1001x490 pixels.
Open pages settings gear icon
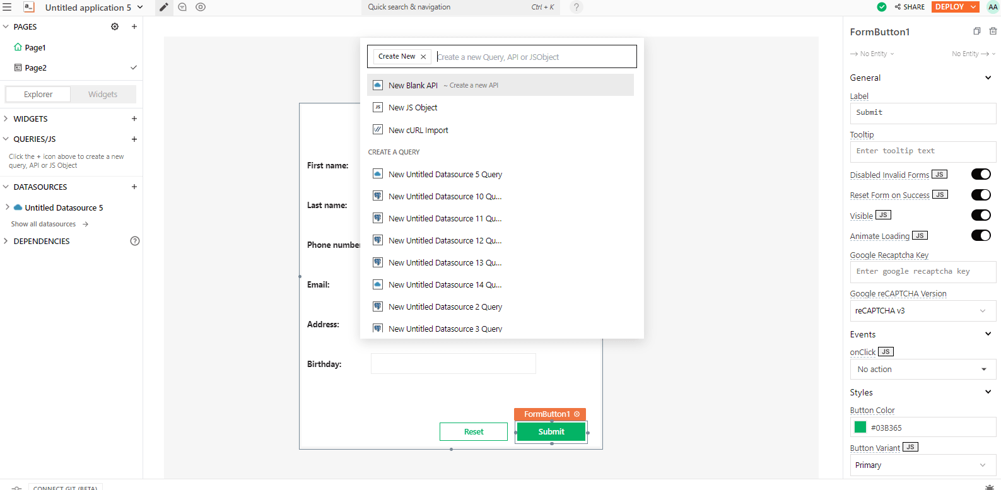[x=115, y=26]
